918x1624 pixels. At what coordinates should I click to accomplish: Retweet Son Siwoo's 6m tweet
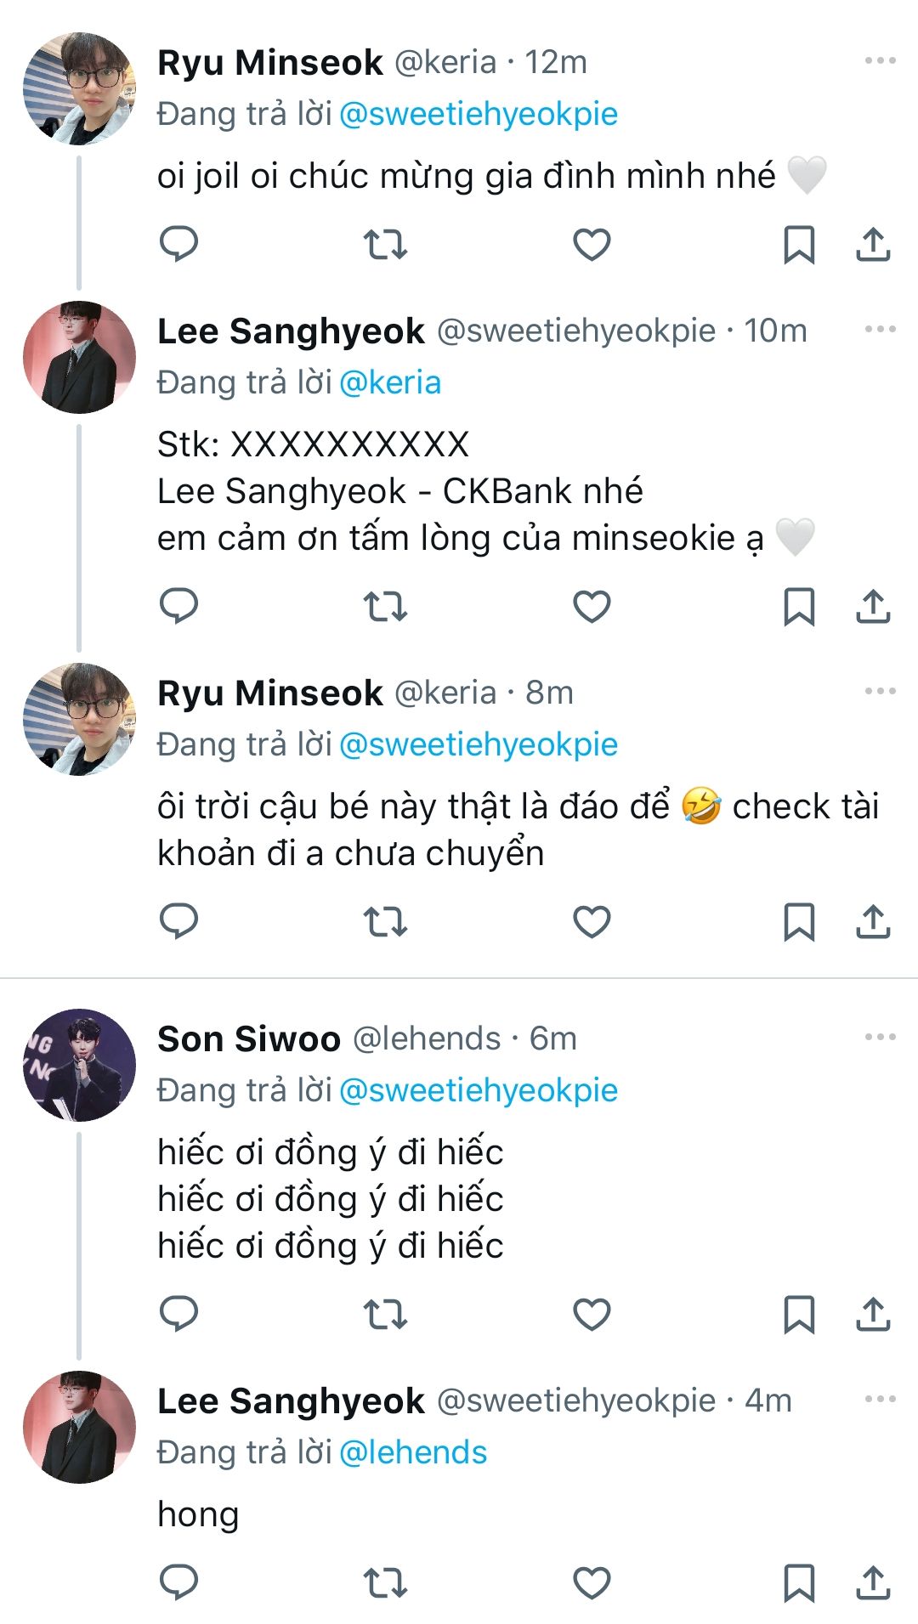385,1315
